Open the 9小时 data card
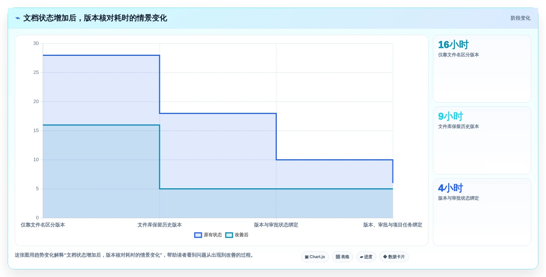546x277 pixels. 482,140
